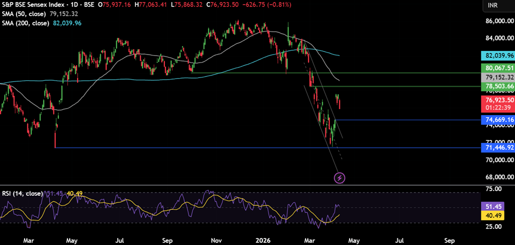Select the RSI (14, close) legend label
Viewport: 515px width, 245px height.
[x=21, y=193]
